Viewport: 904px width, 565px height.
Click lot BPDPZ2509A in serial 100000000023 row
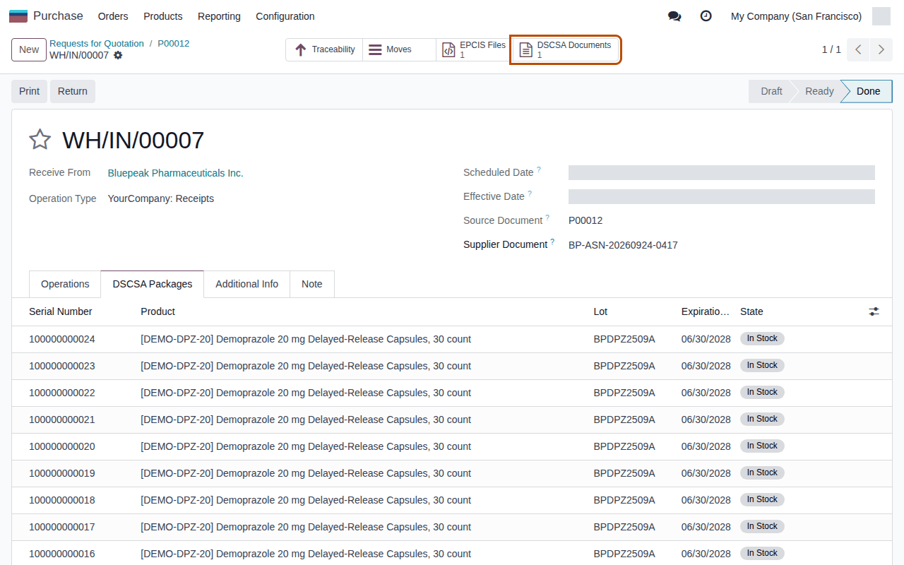[x=624, y=366]
